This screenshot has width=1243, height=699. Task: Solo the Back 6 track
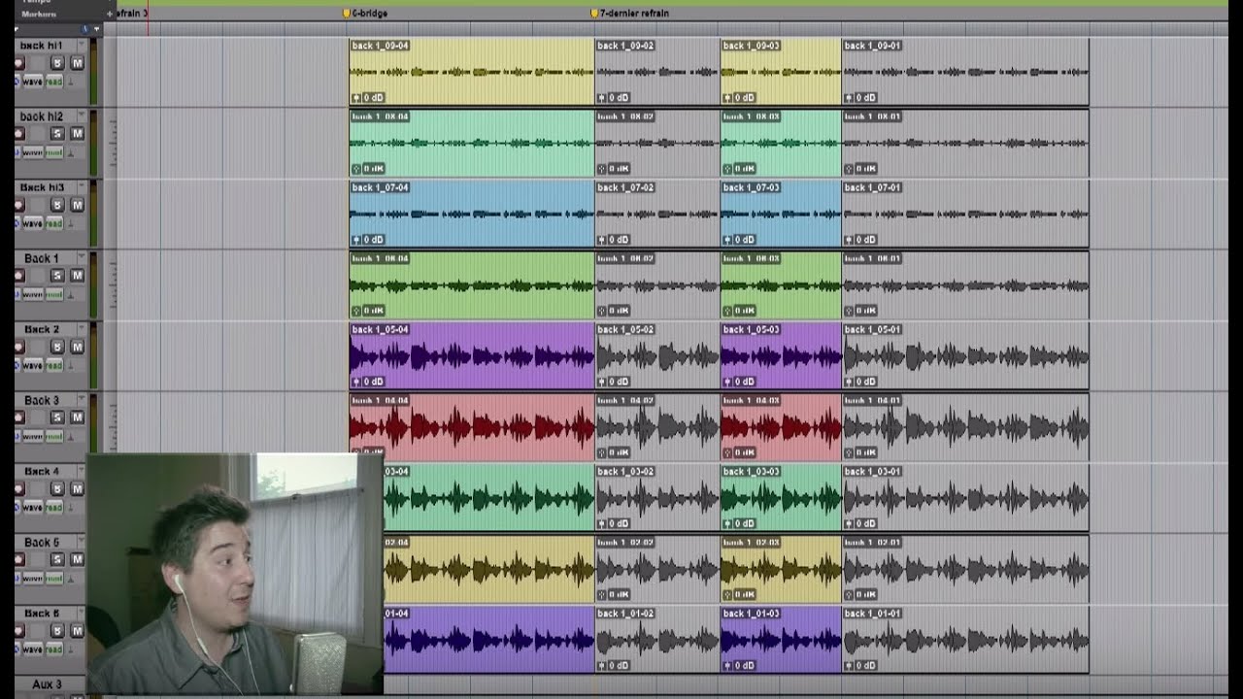57,630
